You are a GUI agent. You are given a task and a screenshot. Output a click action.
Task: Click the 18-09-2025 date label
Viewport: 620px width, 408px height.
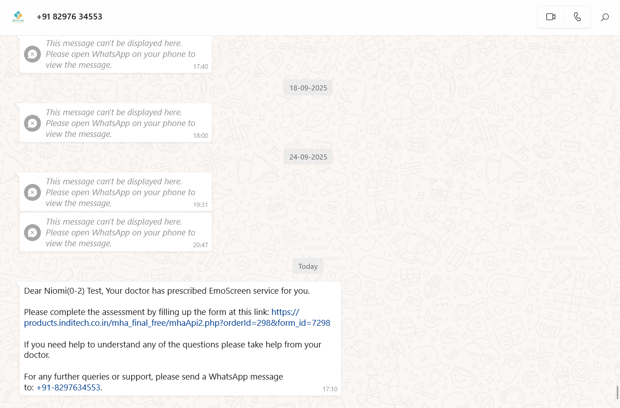click(x=308, y=88)
